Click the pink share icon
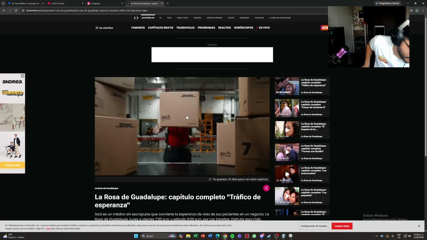 (266, 188)
